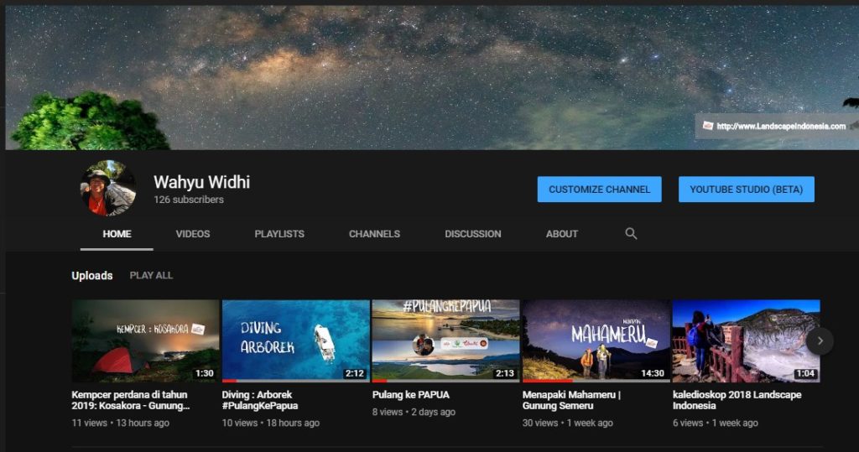Click the Menapaki Mahameru video thumbnail

point(596,340)
